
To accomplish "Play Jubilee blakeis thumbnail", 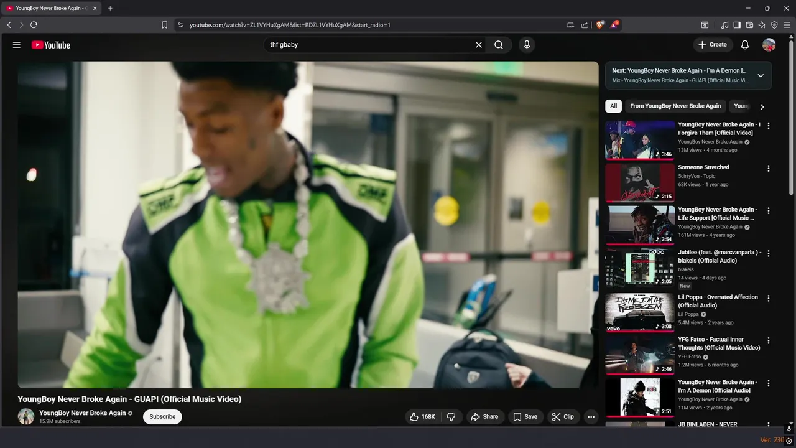I will pos(640,268).
